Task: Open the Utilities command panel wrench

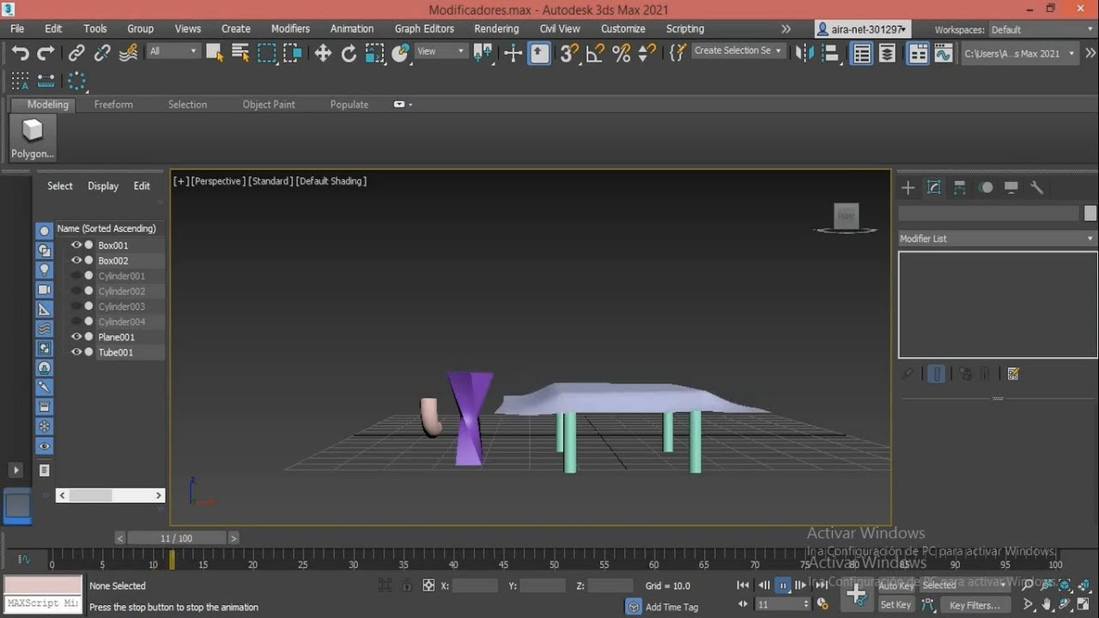Action: tap(1037, 188)
